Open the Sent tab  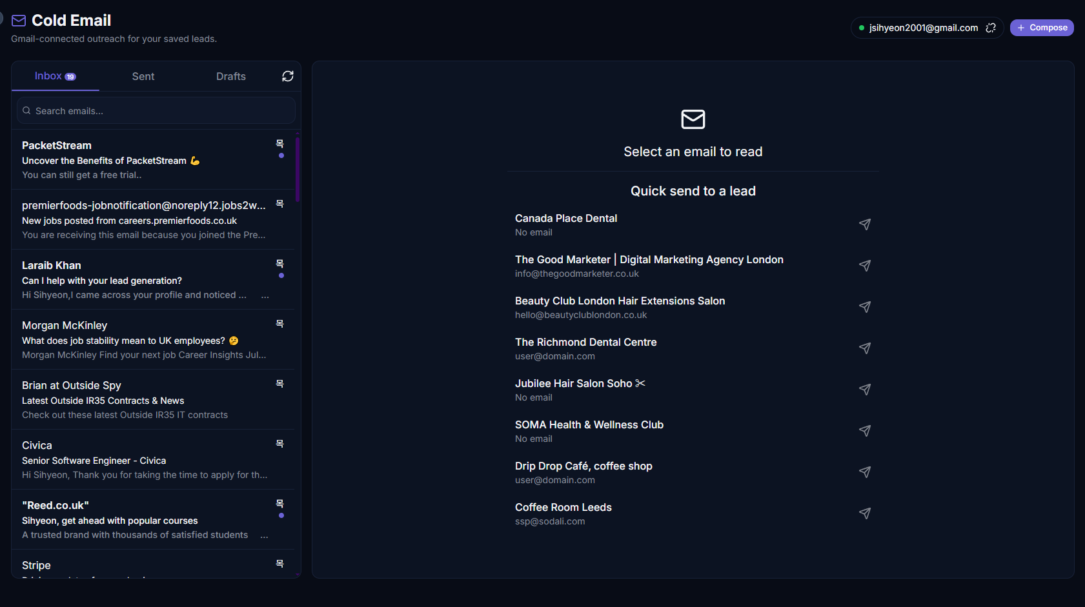[143, 76]
